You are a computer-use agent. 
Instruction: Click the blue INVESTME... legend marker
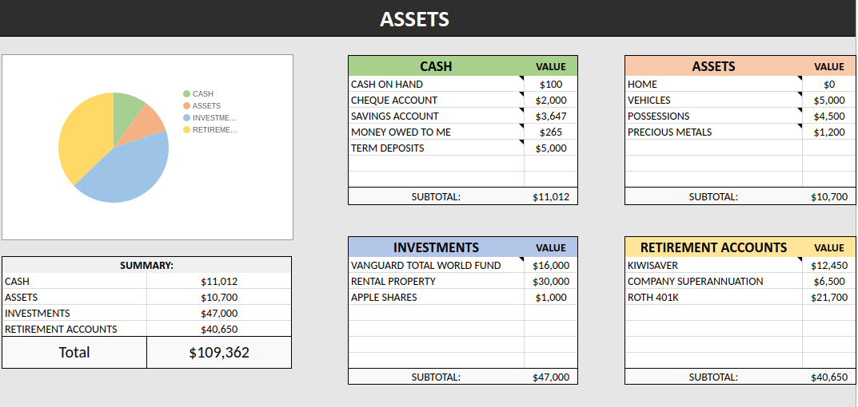point(186,118)
